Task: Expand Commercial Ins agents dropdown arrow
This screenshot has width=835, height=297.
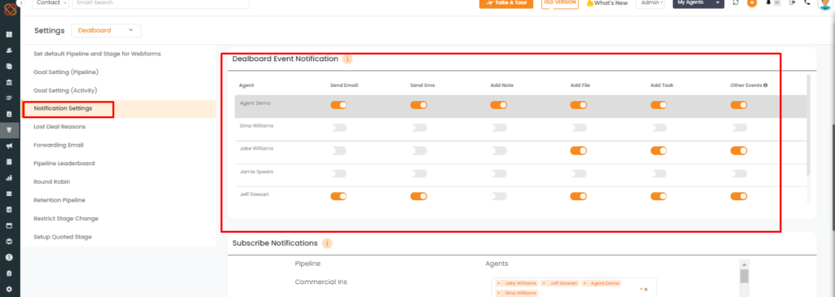Action: pyautogui.click(x=641, y=289)
